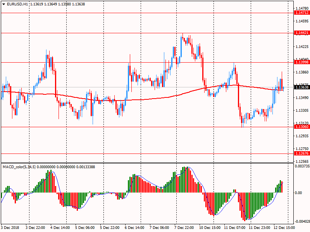The image size is (310, 232).
Task: Click the red 1.14712 price label
Action: [x=301, y=13]
